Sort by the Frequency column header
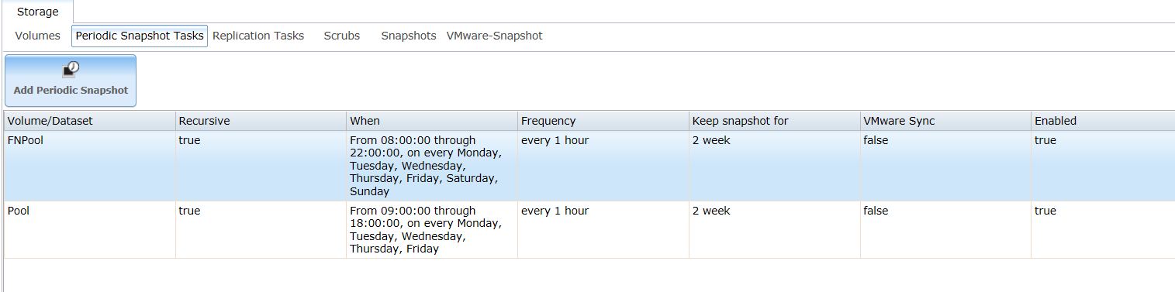 click(x=603, y=121)
